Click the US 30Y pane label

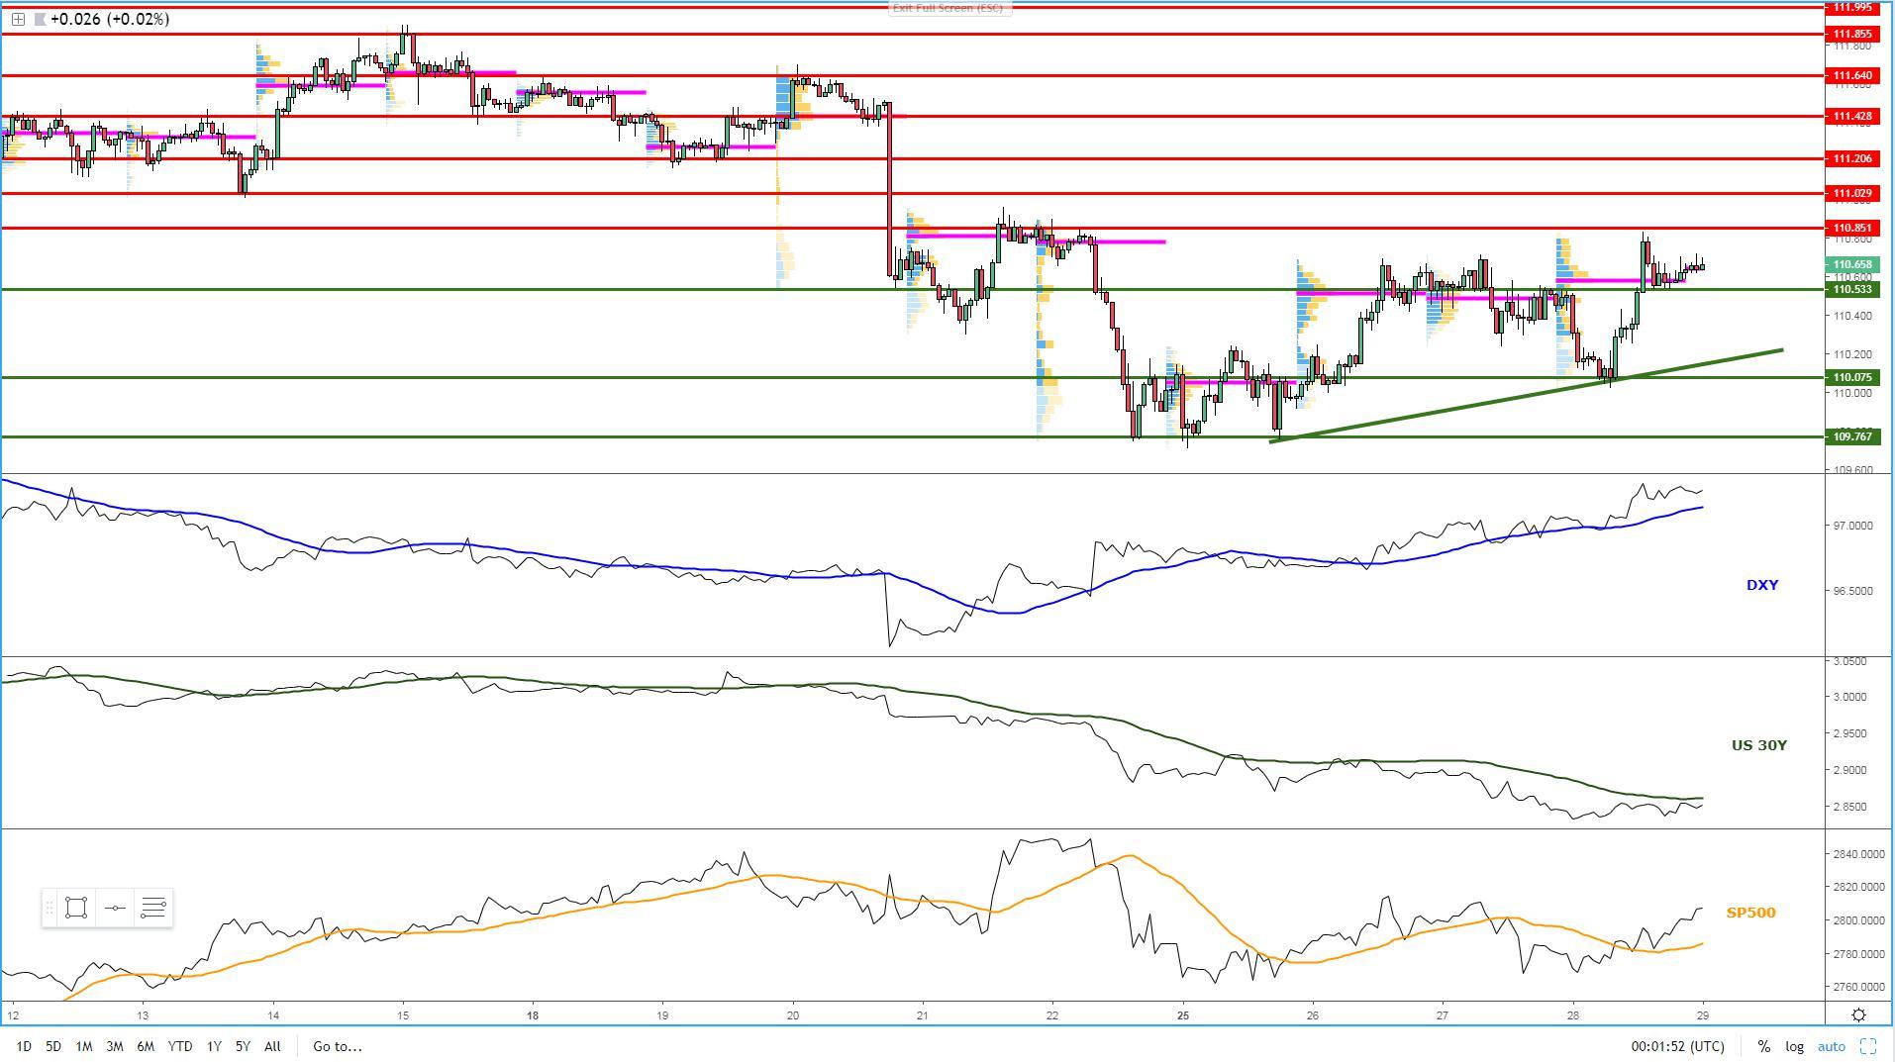pos(1759,745)
